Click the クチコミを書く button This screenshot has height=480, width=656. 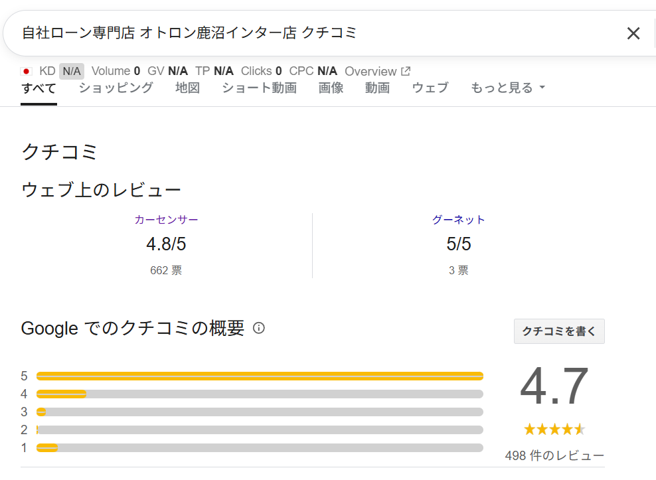coord(559,331)
